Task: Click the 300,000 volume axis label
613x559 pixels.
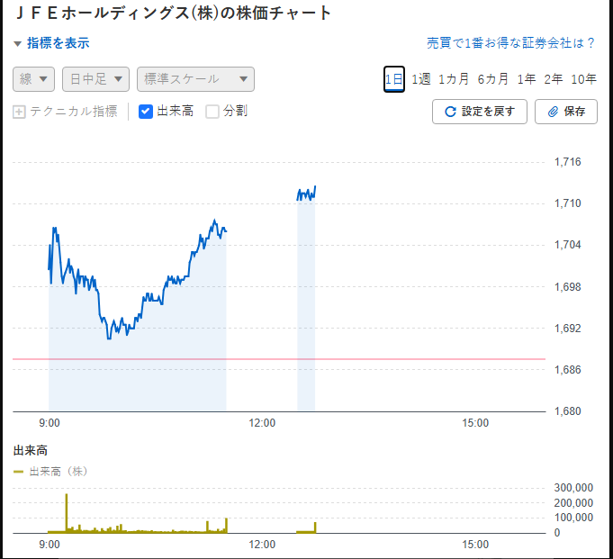Action: 573,488
